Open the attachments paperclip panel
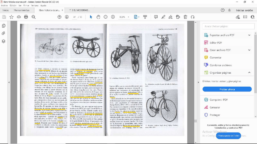The width and height of the screenshot is (257, 144). 4,34
